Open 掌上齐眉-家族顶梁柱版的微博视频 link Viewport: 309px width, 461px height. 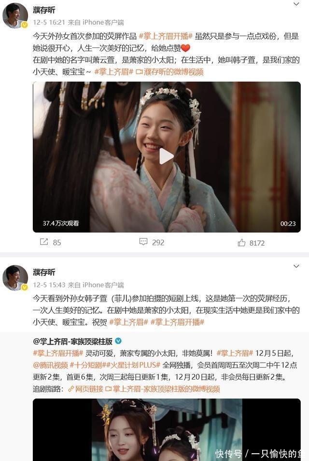[x=163, y=389]
